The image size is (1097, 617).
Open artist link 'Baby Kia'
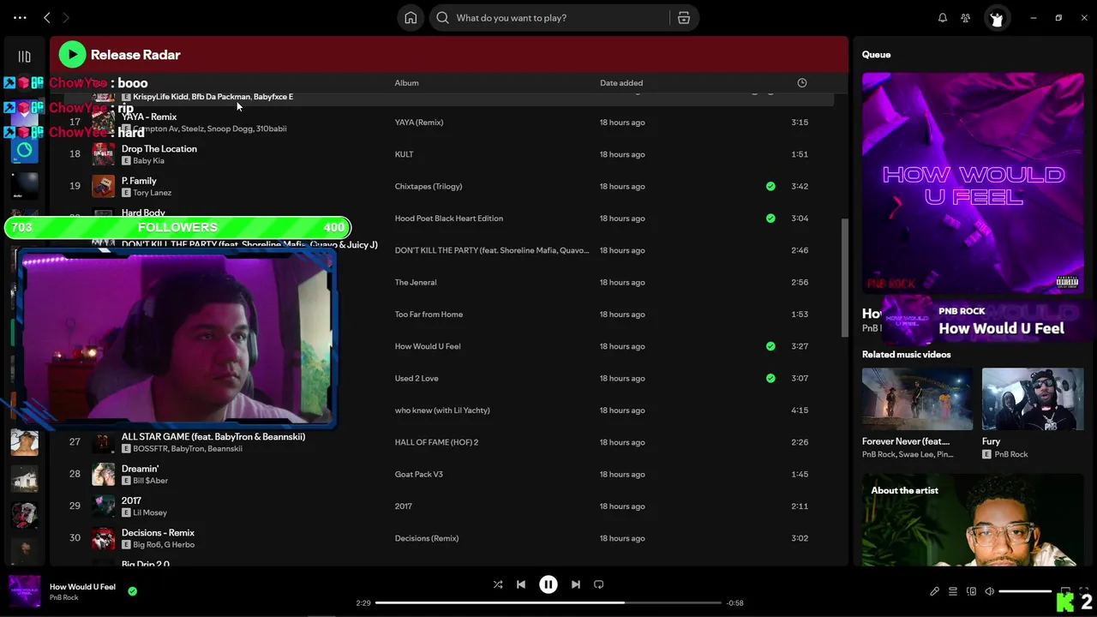coord(148,160)
